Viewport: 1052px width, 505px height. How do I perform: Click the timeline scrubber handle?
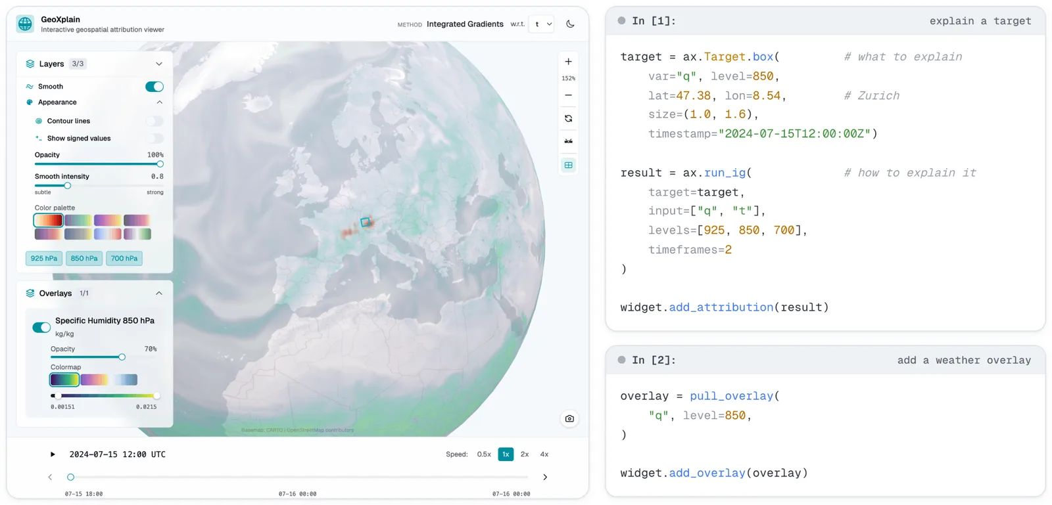click(70, 477)
